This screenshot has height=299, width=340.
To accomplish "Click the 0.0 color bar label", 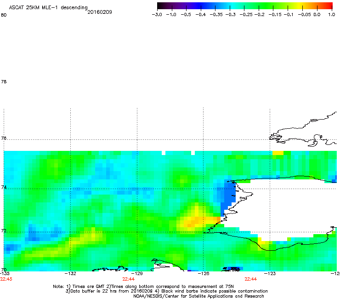I will coord(317,15).
